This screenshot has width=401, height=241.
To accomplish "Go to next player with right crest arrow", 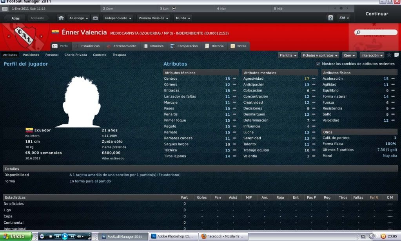I will tap(41, 37).
